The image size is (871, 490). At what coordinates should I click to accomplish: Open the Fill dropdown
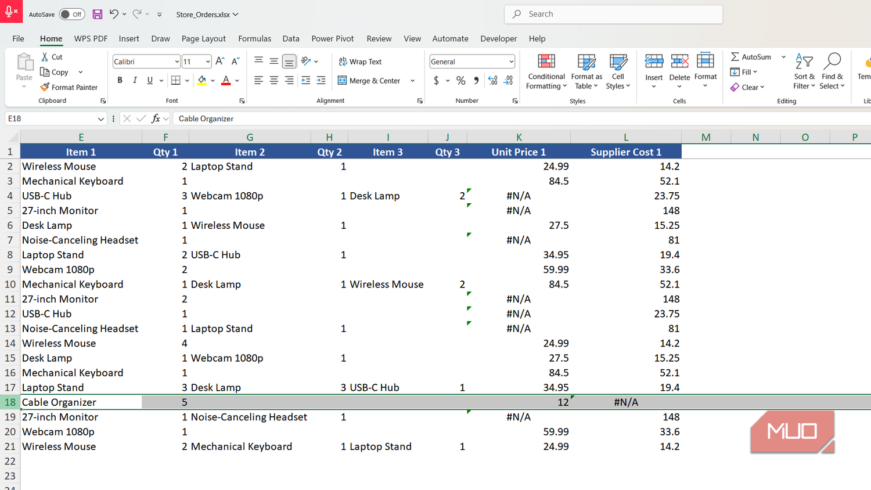pyautogui.click(x=744, y=72)
